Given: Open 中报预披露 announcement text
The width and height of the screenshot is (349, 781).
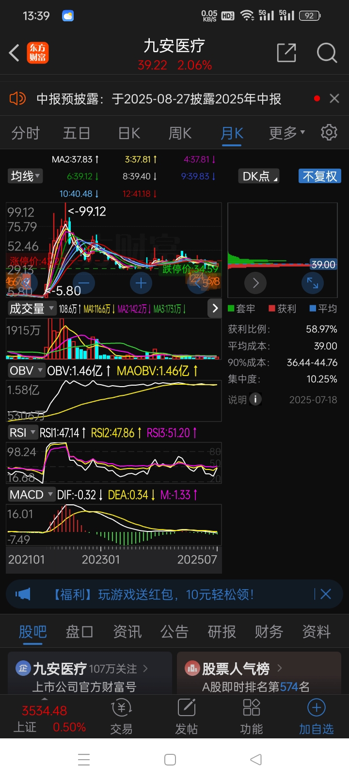Looking at the screenshot, I should (x=159, y=99).
